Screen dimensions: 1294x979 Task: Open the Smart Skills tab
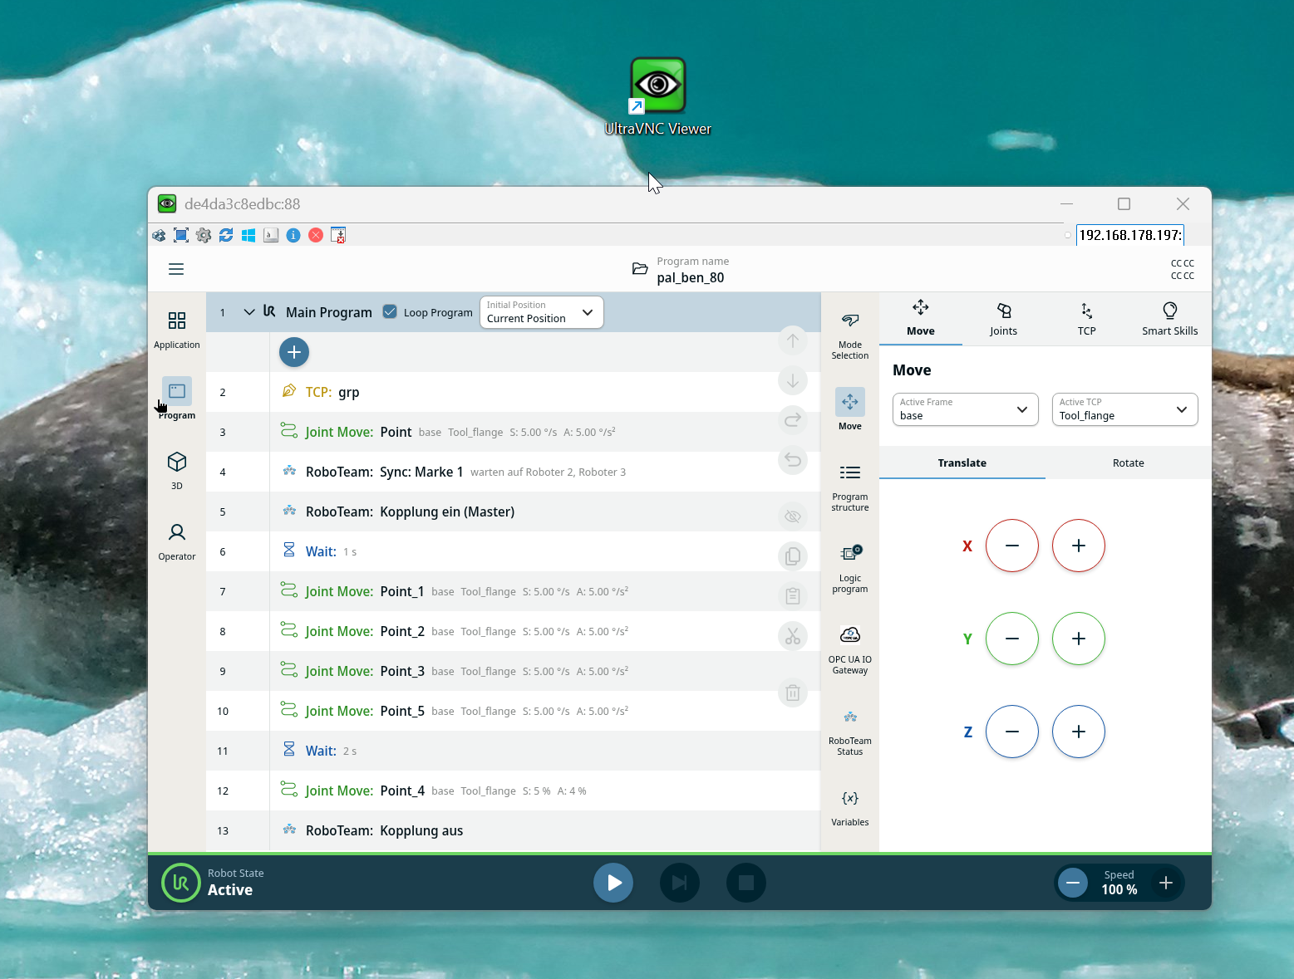pos(1170,319)
